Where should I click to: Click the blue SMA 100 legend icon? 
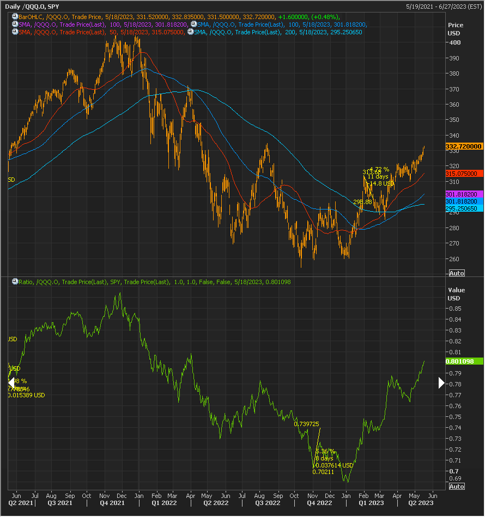[x=194, y=24]
